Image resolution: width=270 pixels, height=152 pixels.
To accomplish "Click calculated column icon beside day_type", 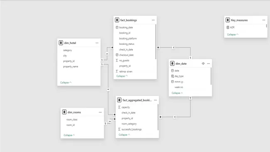I will pyautogui.click(x=172, y=76).
